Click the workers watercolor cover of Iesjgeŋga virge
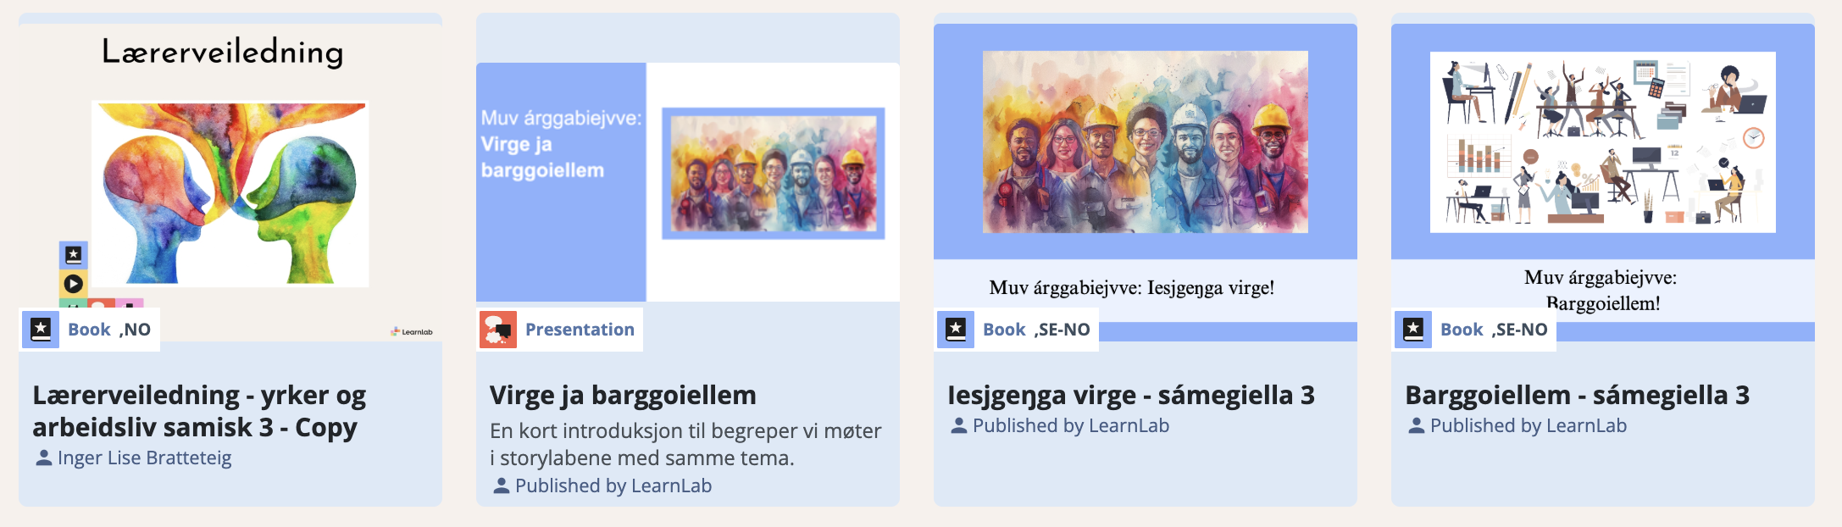The height and width of the screenshot is (527, 1842). pos(1146,142)
